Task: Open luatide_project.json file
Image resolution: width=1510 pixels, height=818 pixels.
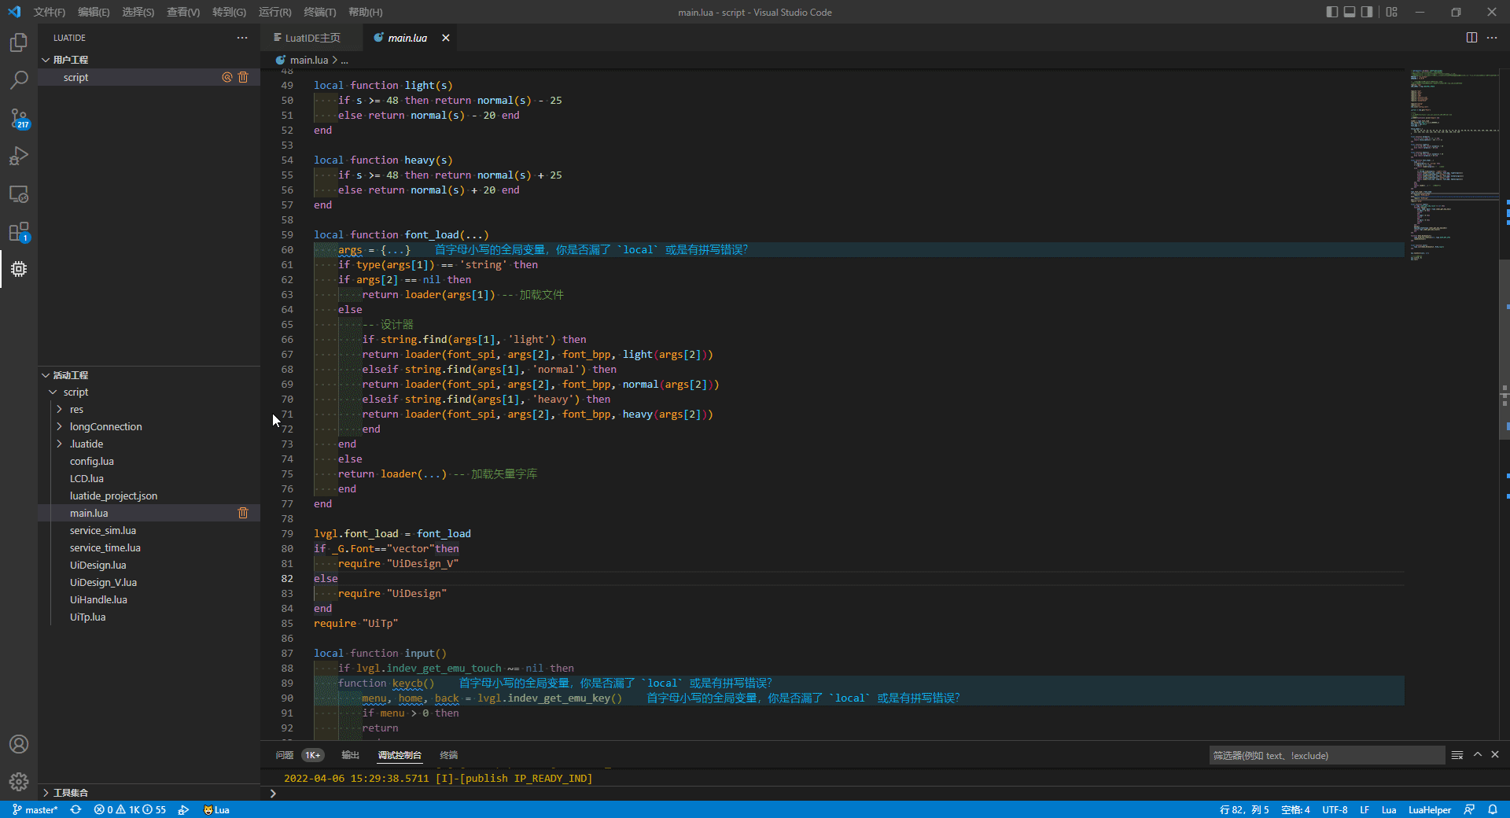Action: coord(113,496)
